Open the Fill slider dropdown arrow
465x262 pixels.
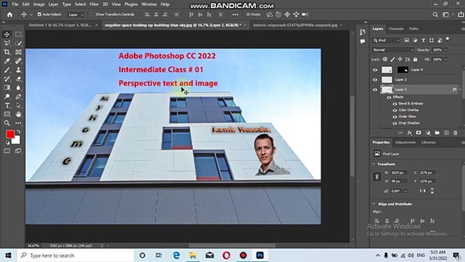(x=446, y=59)
